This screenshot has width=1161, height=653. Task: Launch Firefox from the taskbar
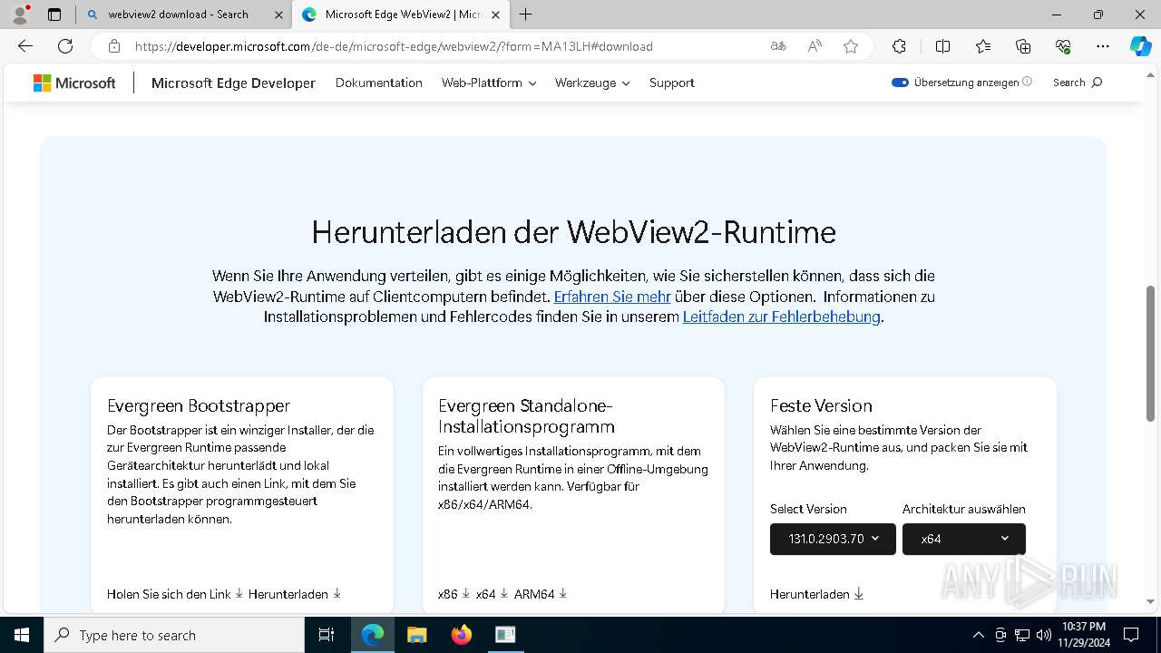(462, 635)
